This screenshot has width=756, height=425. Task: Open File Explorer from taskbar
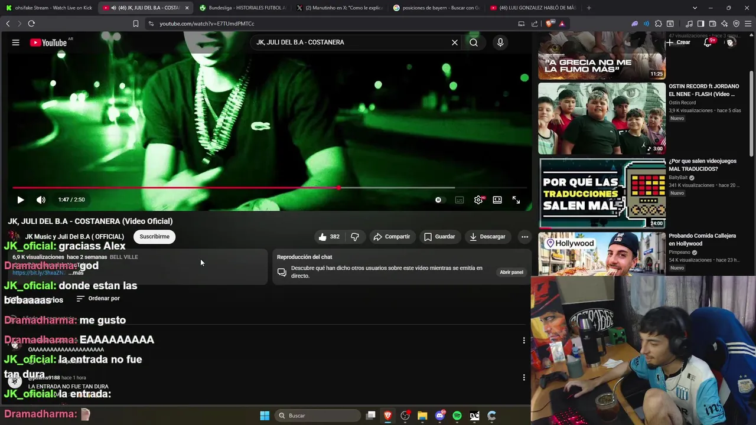[422, 416]
